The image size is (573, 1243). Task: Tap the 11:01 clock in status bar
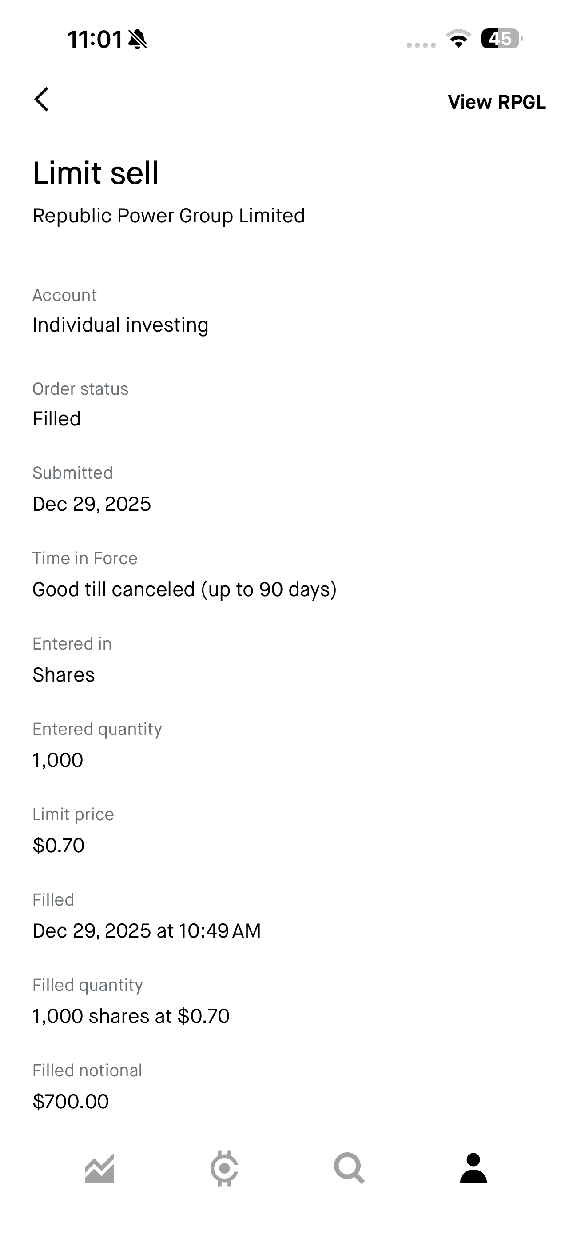(95, 39)
